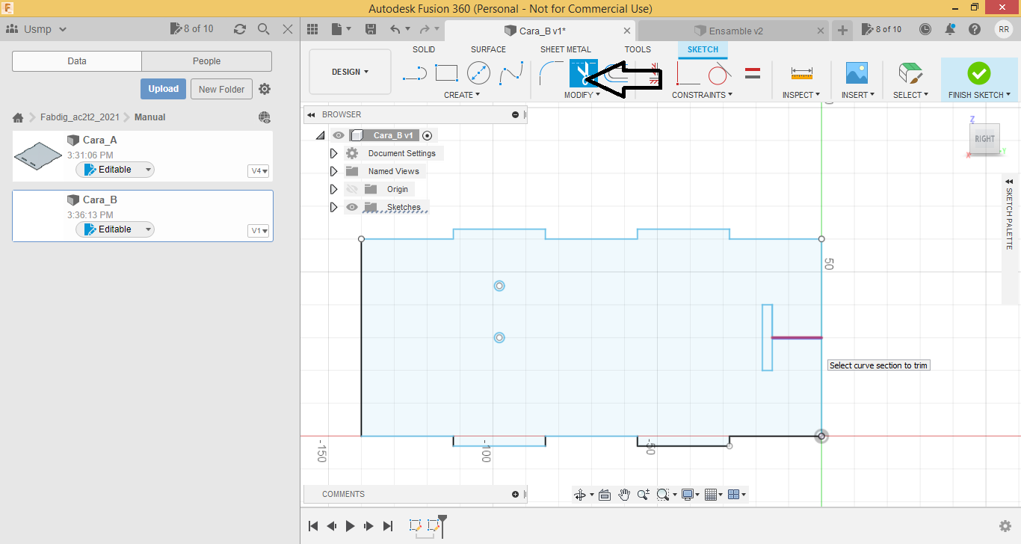
Task: Activate Cara_B v1 component radio button
Action: coord(428,135)
